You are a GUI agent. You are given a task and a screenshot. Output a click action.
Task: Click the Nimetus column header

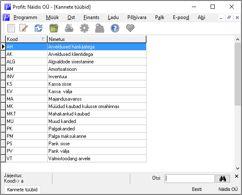click(x=97, y=39)
